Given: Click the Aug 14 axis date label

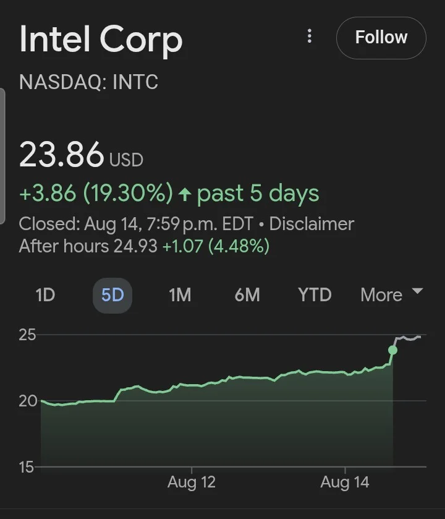Looking at the screenshot, I should [345, 483].
